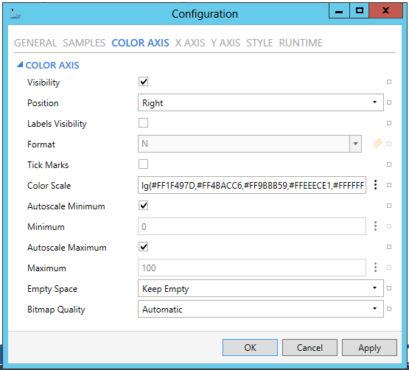The image size is (409, 370).
Task: Click the Cancel button
Action: coord(310,348)
